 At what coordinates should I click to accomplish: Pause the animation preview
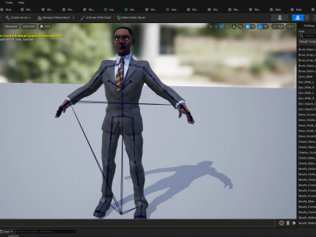coord(288,223)
